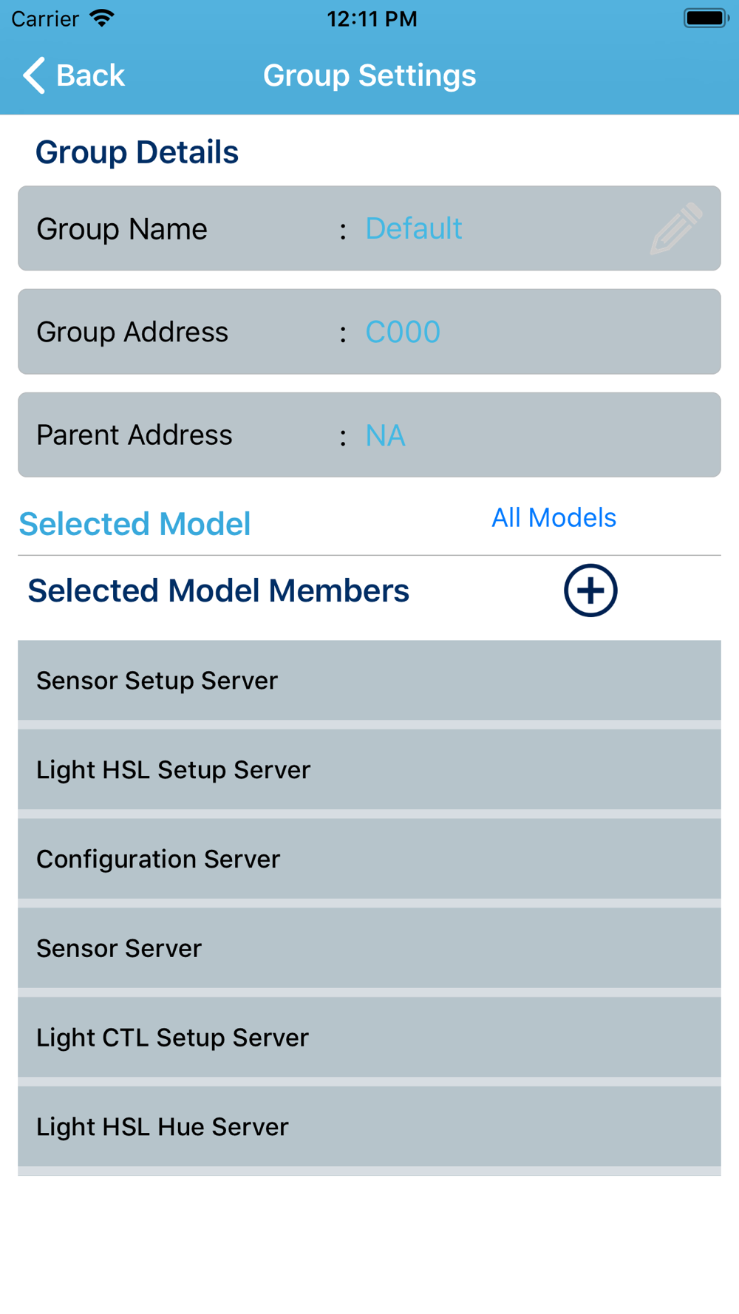The image size is (739, 1314).
Task: Tap the Group Details heading
Action: pyautogui.click(x=137, y=152)
